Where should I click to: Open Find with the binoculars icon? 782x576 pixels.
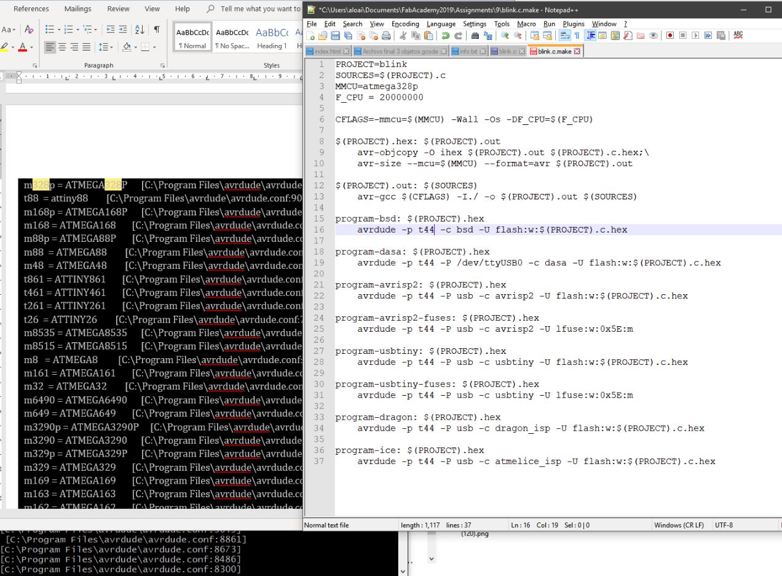pyautogui.click(x=475, y=36)
